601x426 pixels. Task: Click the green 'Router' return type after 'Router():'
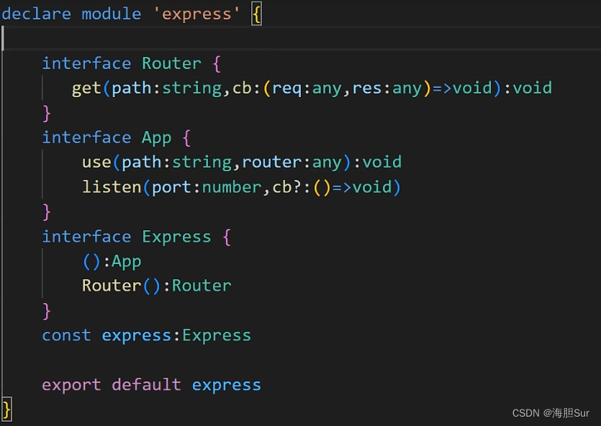(x=202, y=286)
